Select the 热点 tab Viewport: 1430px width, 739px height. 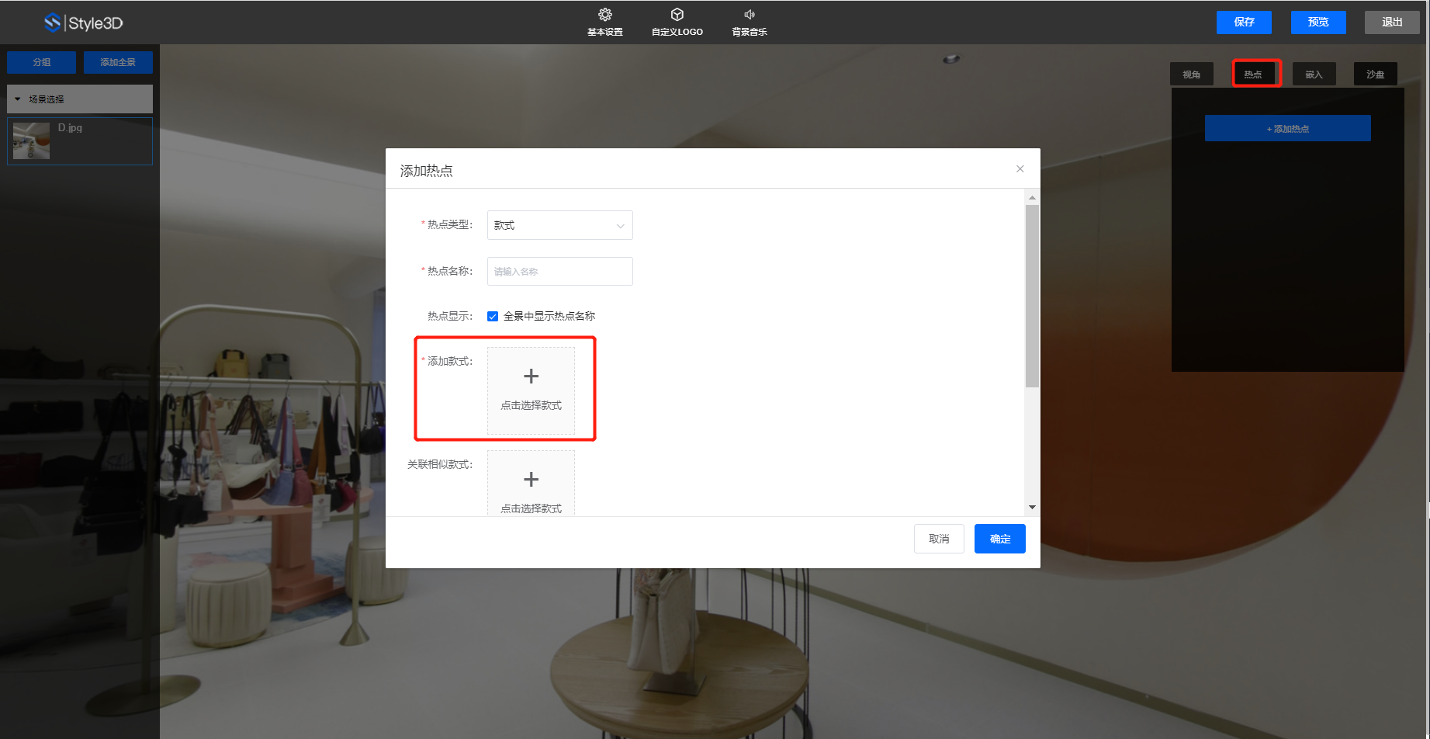tap(1253, 75)
